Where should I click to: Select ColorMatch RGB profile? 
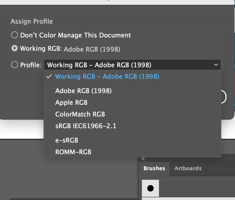point(80,114)
